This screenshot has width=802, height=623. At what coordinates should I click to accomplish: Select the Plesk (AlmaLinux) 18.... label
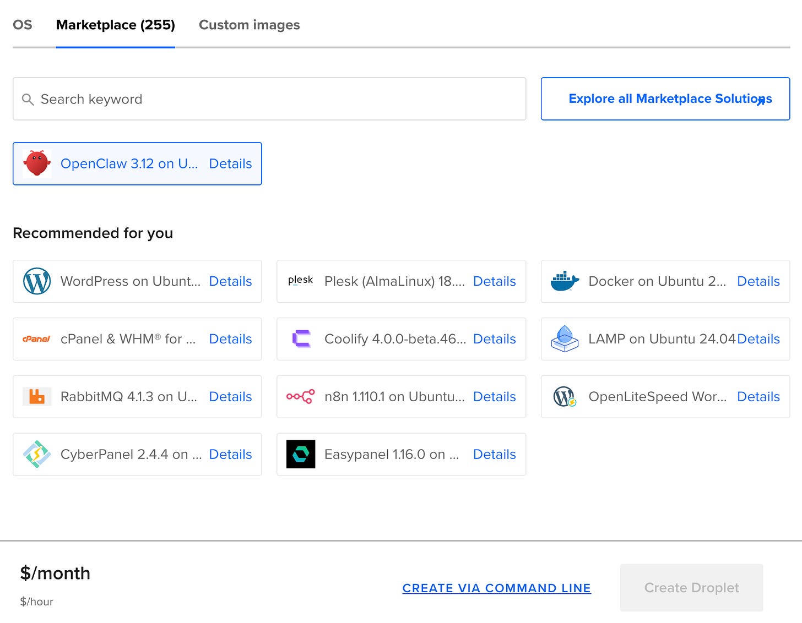pyautogui.click(x=394, y=281)
